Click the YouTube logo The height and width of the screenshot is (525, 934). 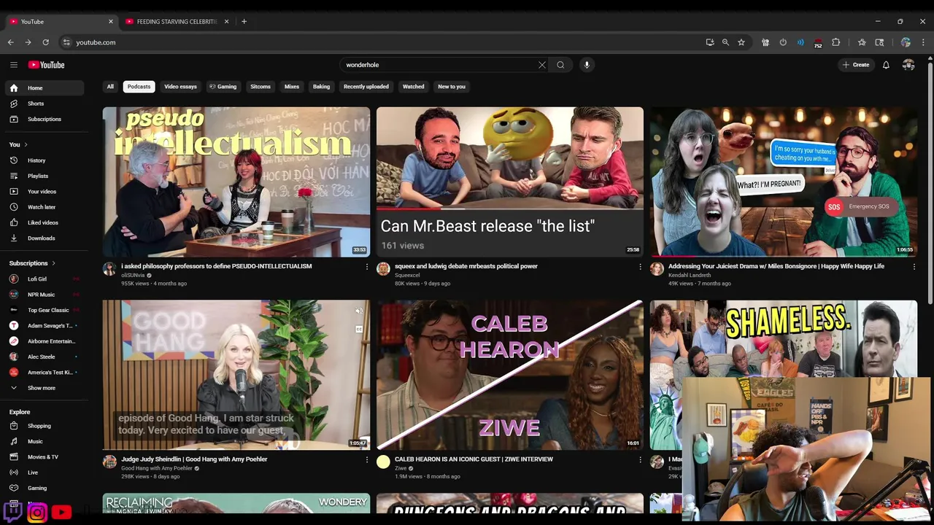[47, 65]
